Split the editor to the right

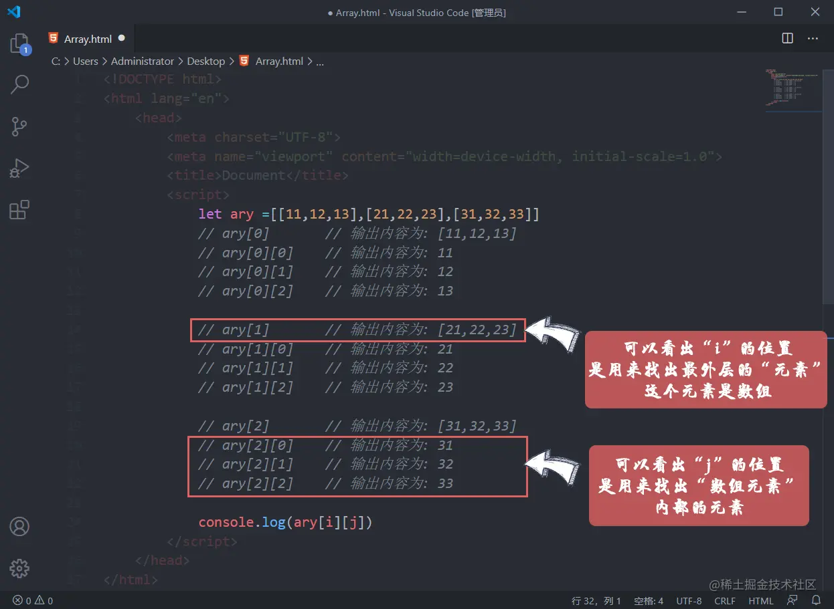click(788, 39)
